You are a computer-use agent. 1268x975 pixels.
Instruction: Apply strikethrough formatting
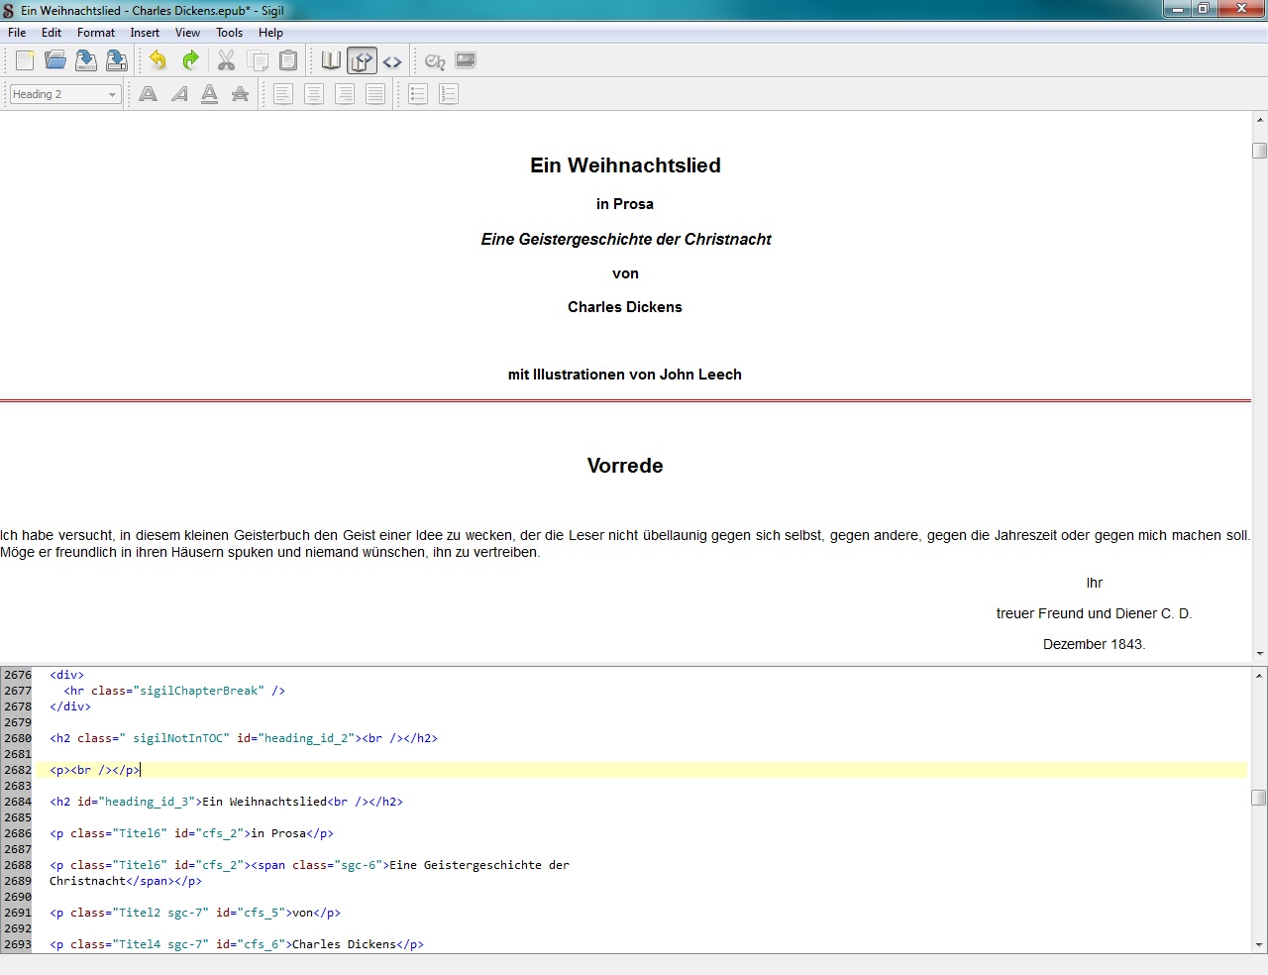pyautogui.click(x=241, y=94)
